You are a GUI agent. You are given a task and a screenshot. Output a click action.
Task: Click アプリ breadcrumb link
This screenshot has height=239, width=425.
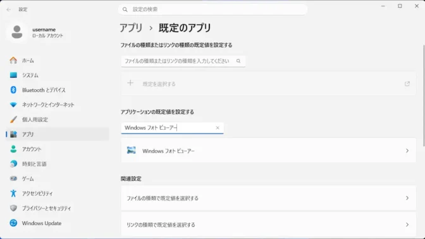pyautogui.click(x=131, y=28)
